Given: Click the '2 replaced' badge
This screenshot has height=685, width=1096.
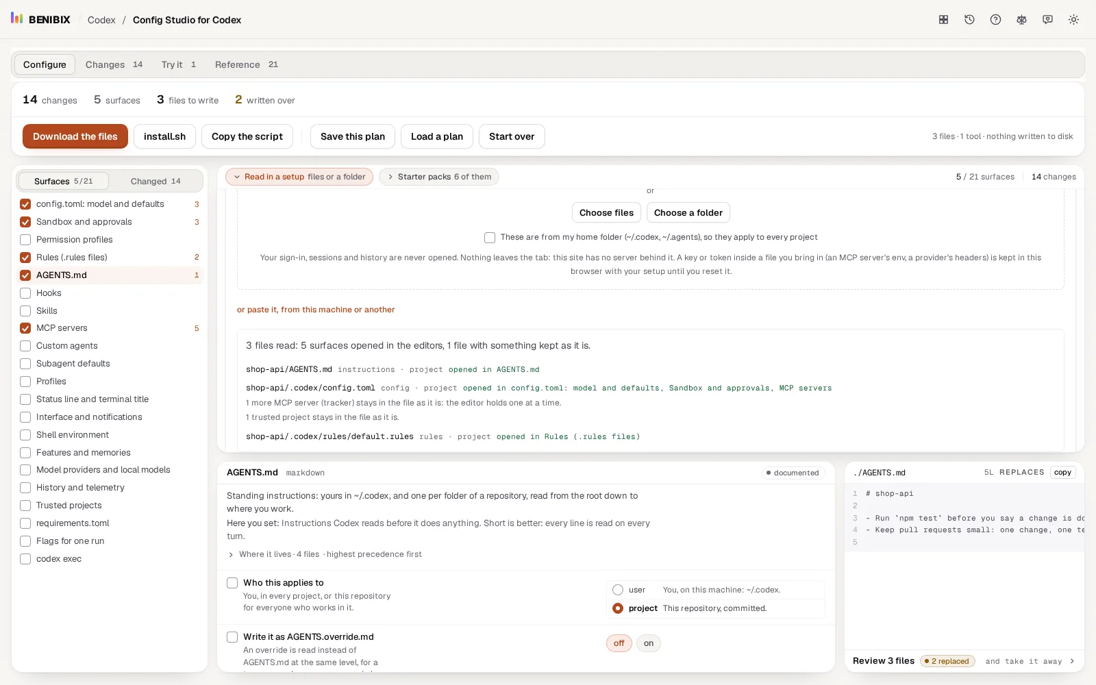Looking at the screenshot, I should coord(947,661).
